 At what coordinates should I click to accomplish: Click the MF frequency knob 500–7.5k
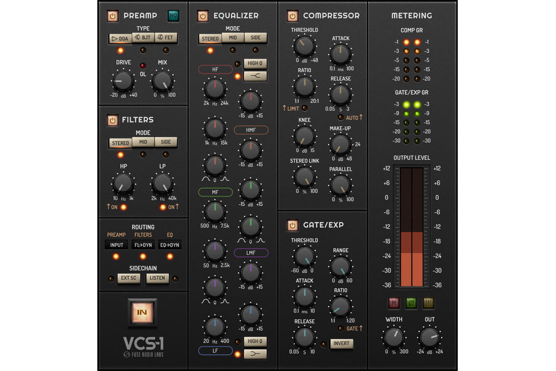click(215, 211)
